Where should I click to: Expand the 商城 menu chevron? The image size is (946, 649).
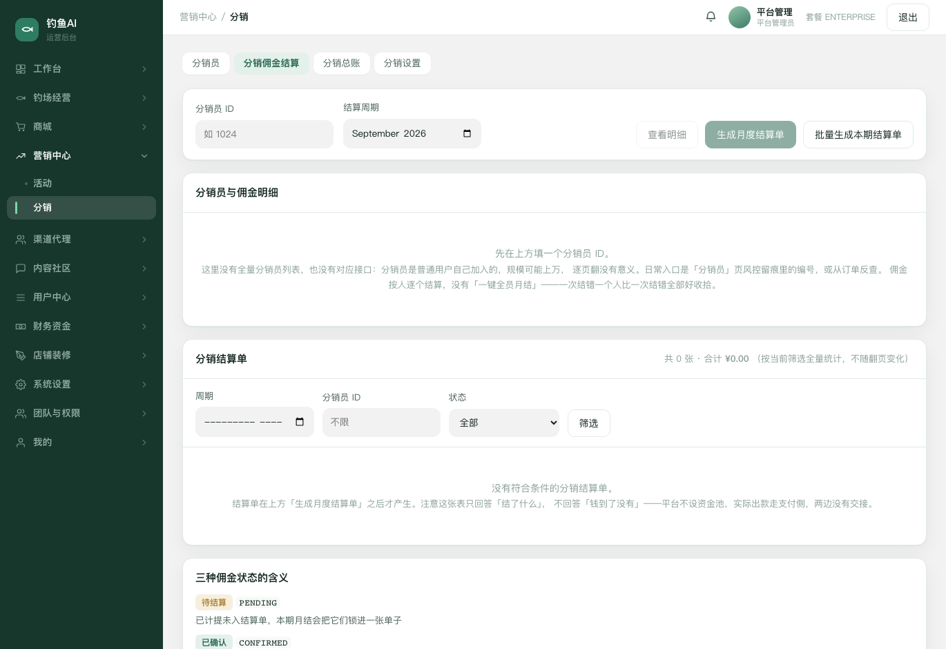point(144,127)
